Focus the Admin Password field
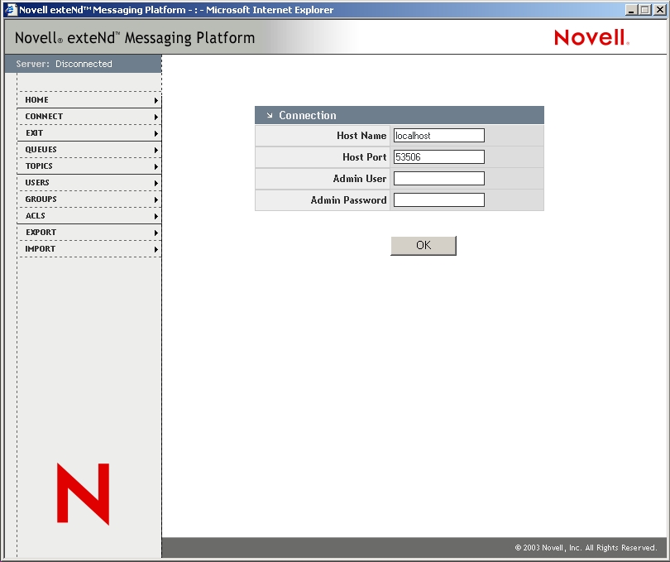Image resolution: width=670 pixels, height=562 pixels. [439, 199]
